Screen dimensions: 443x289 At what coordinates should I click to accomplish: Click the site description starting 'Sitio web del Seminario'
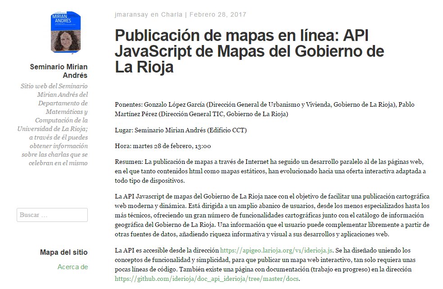53,124
